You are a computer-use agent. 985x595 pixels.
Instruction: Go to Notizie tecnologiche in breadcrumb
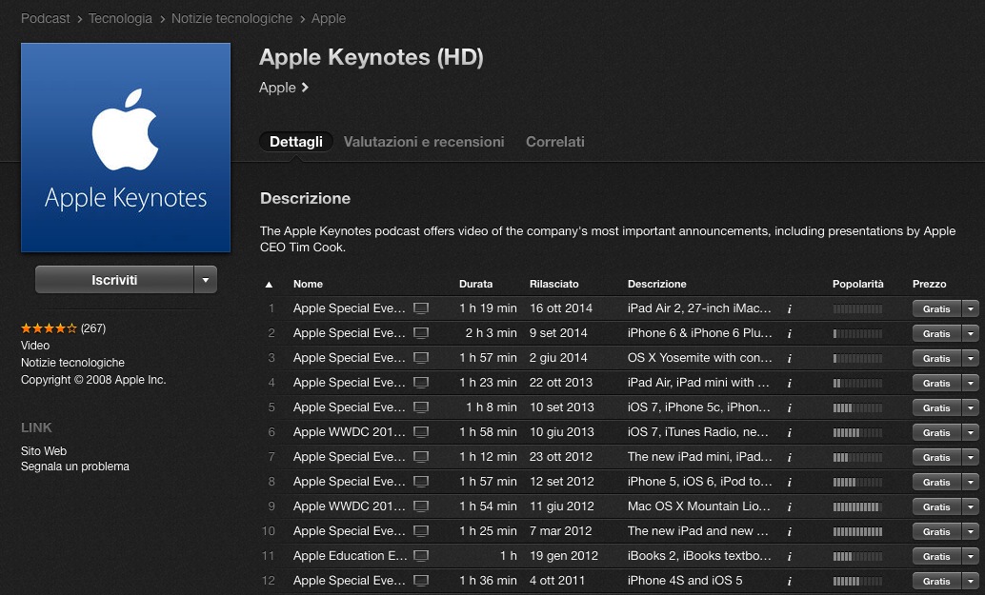pyautogui.click(x=231, y=19)
